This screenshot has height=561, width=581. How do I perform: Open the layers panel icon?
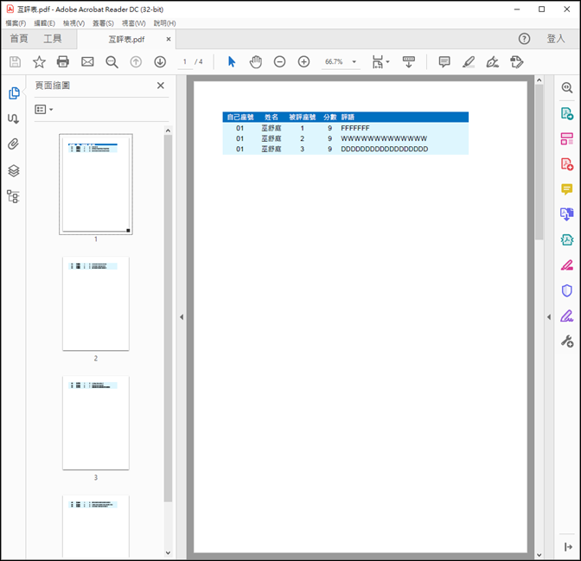pos(14,170)
